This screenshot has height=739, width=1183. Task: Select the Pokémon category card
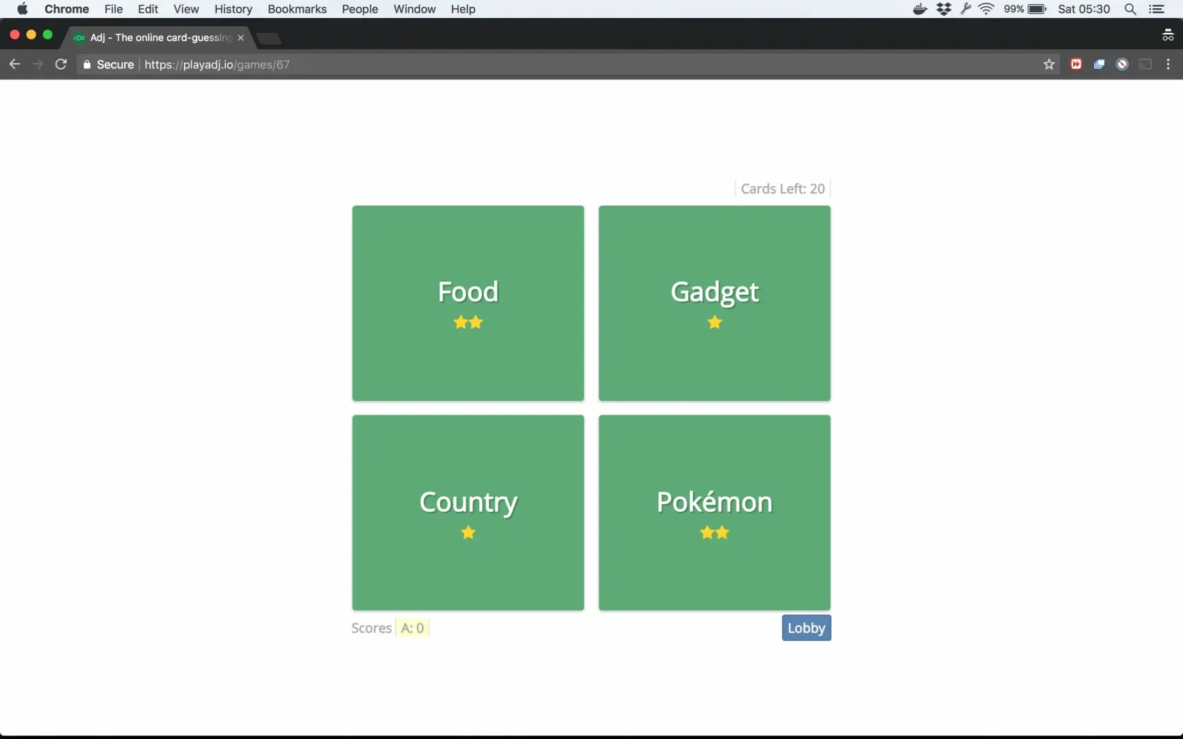click(715, 513)
